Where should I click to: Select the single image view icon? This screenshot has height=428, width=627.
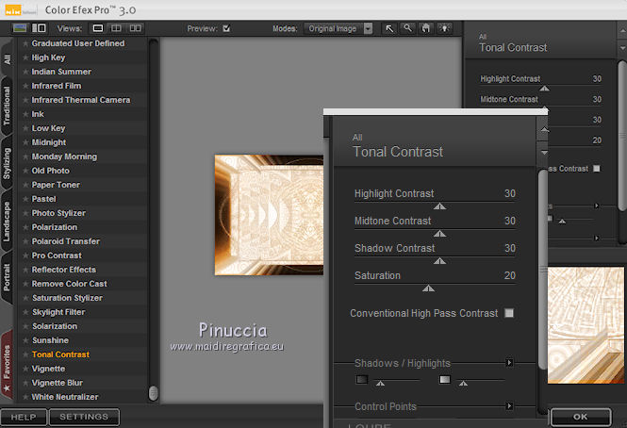[98, 28]
